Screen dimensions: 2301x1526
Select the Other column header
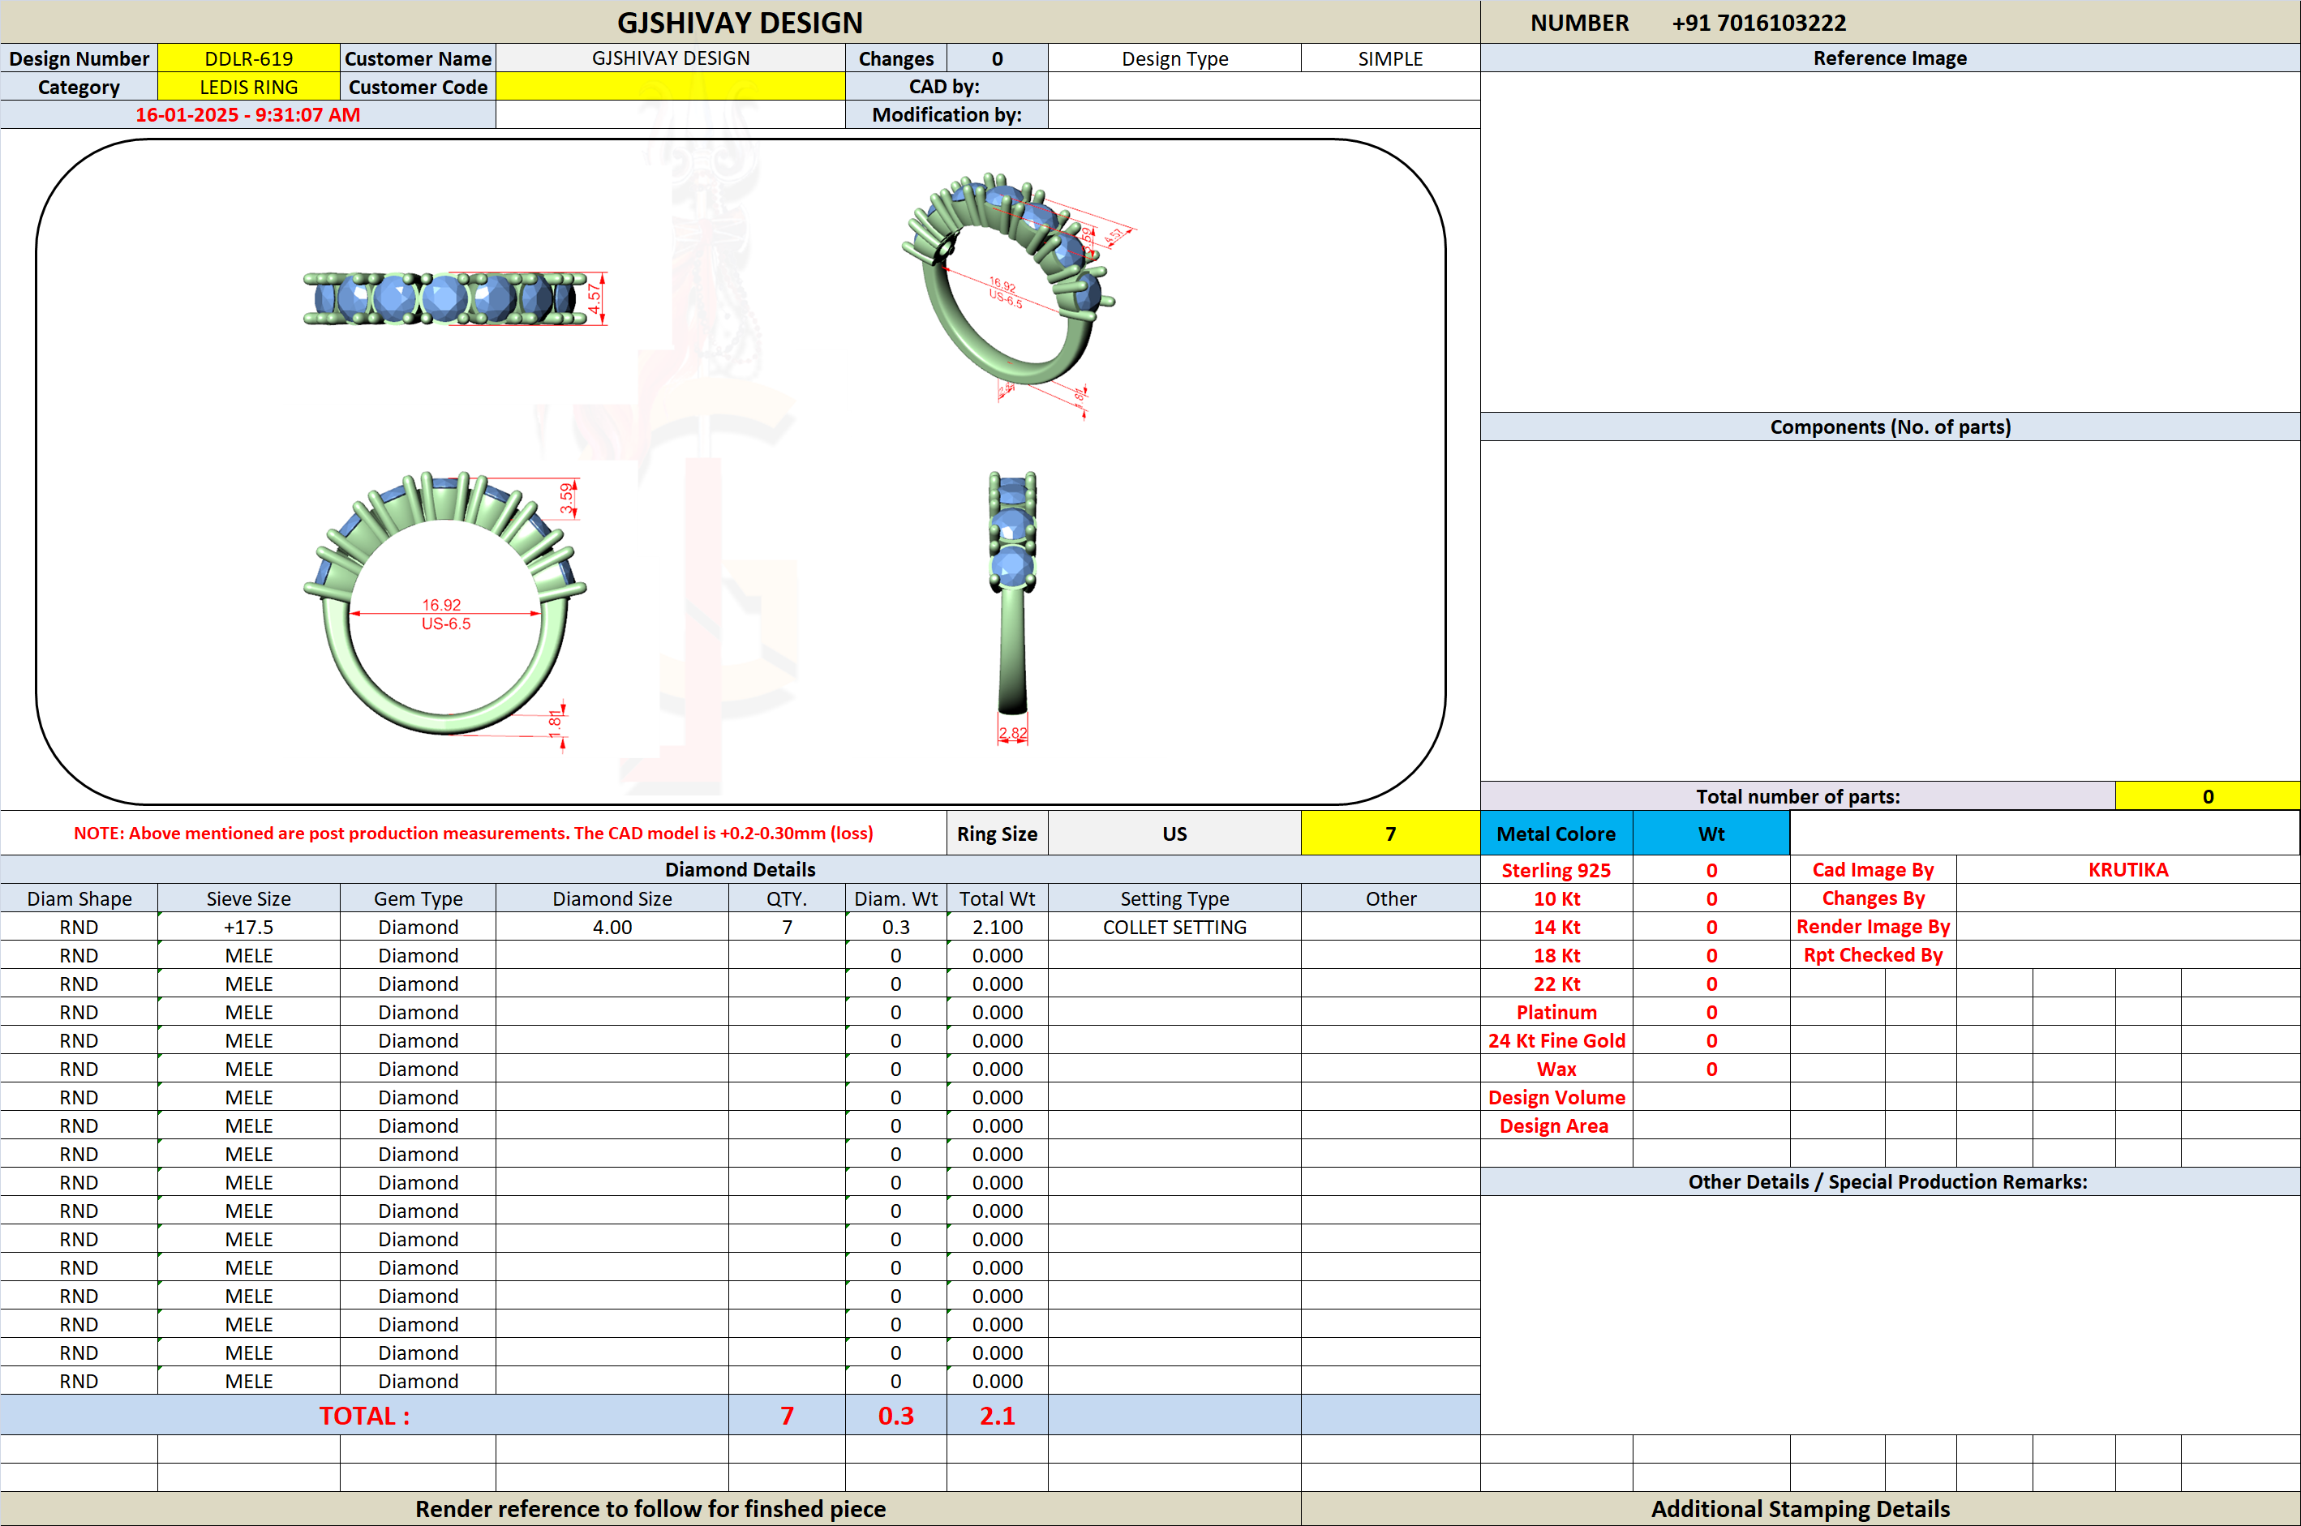point(1390,898)
